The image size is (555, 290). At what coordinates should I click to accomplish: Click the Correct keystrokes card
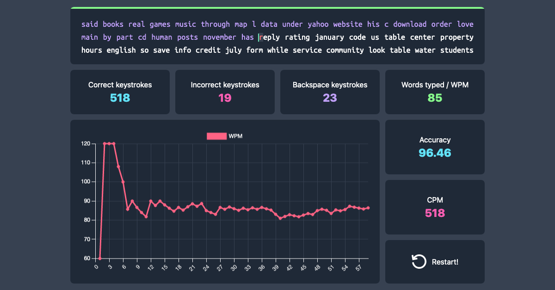click(120, 92)
